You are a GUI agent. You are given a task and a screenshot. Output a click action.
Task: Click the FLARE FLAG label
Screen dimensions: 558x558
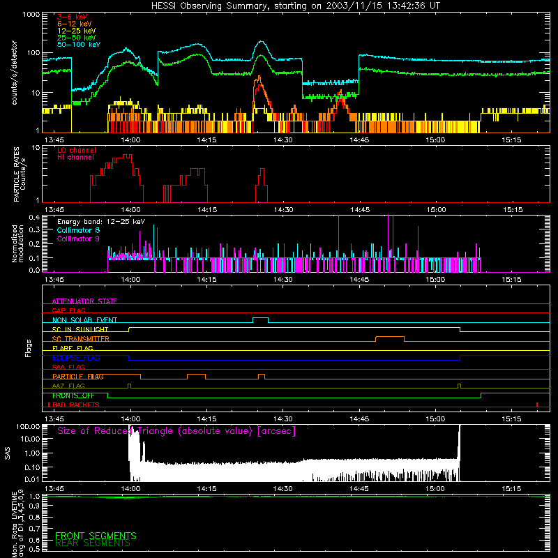[73, 348]
